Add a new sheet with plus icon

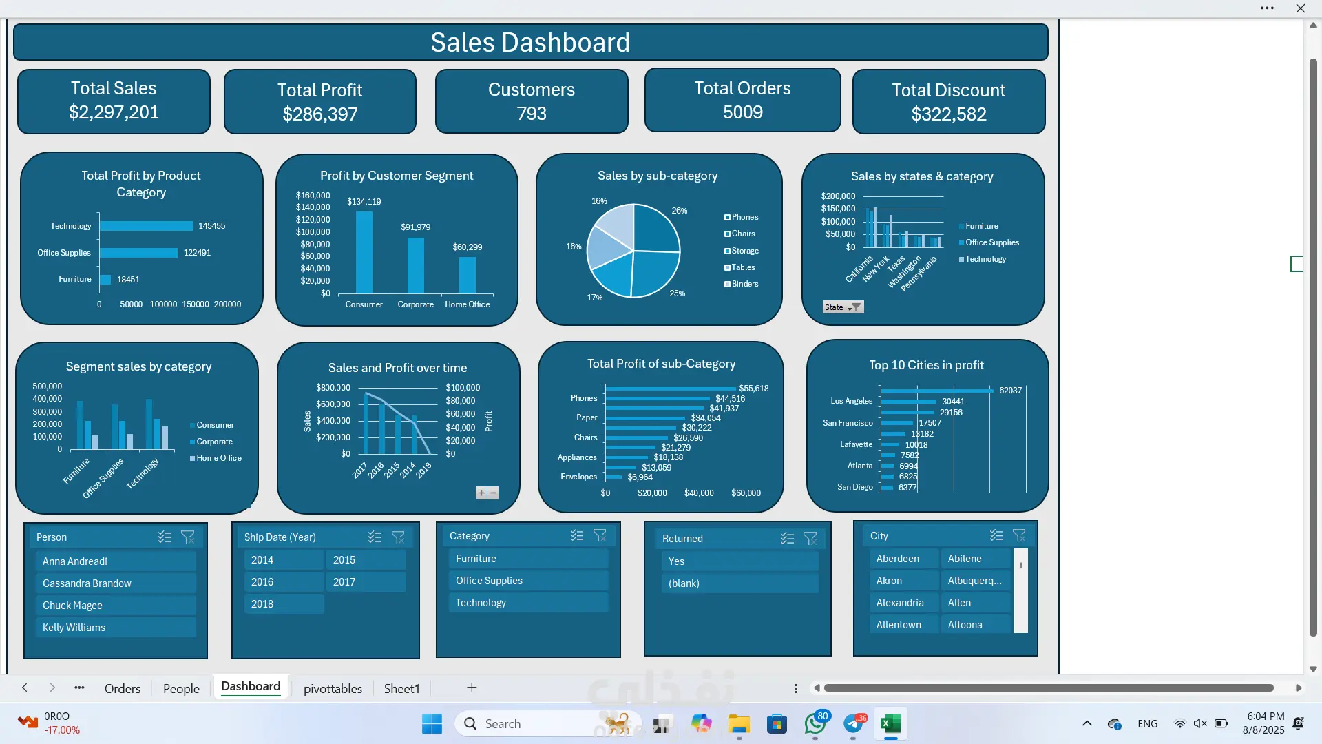pos(472,688)
